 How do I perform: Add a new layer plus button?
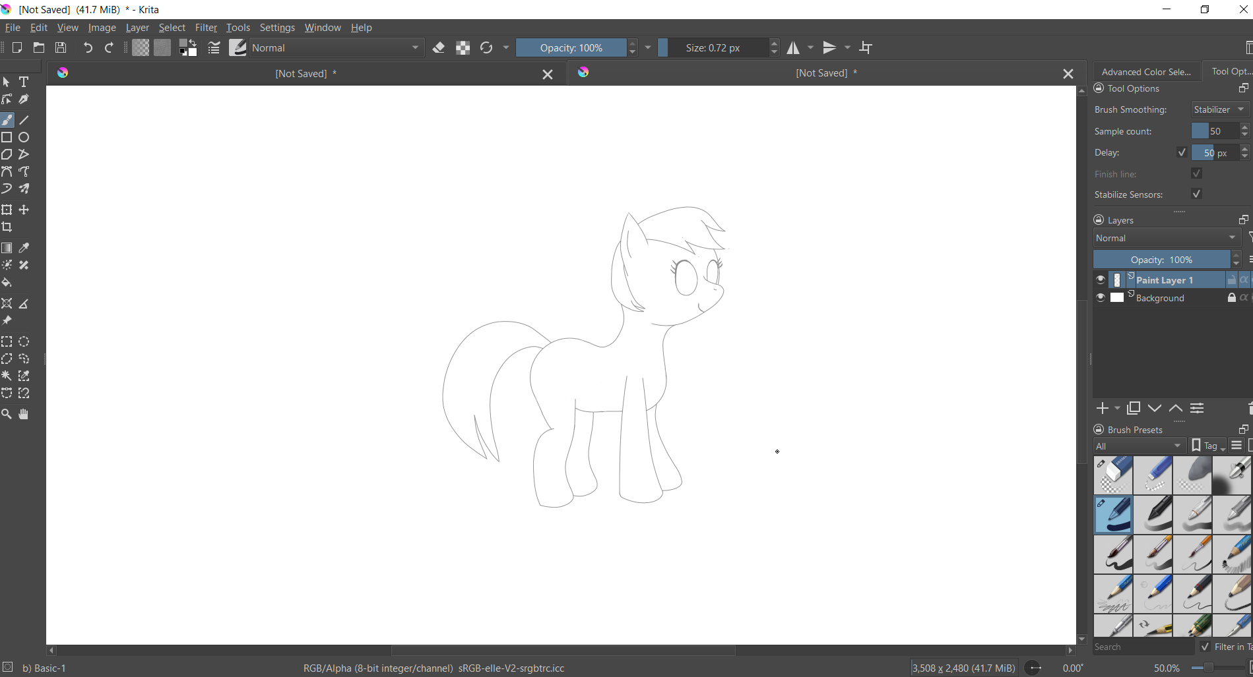tap(1102, 409)
